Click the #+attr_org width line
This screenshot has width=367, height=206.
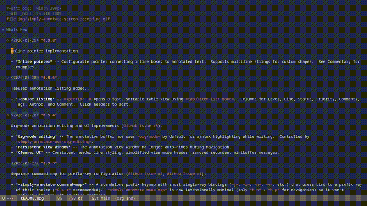(x=34, y=8)
